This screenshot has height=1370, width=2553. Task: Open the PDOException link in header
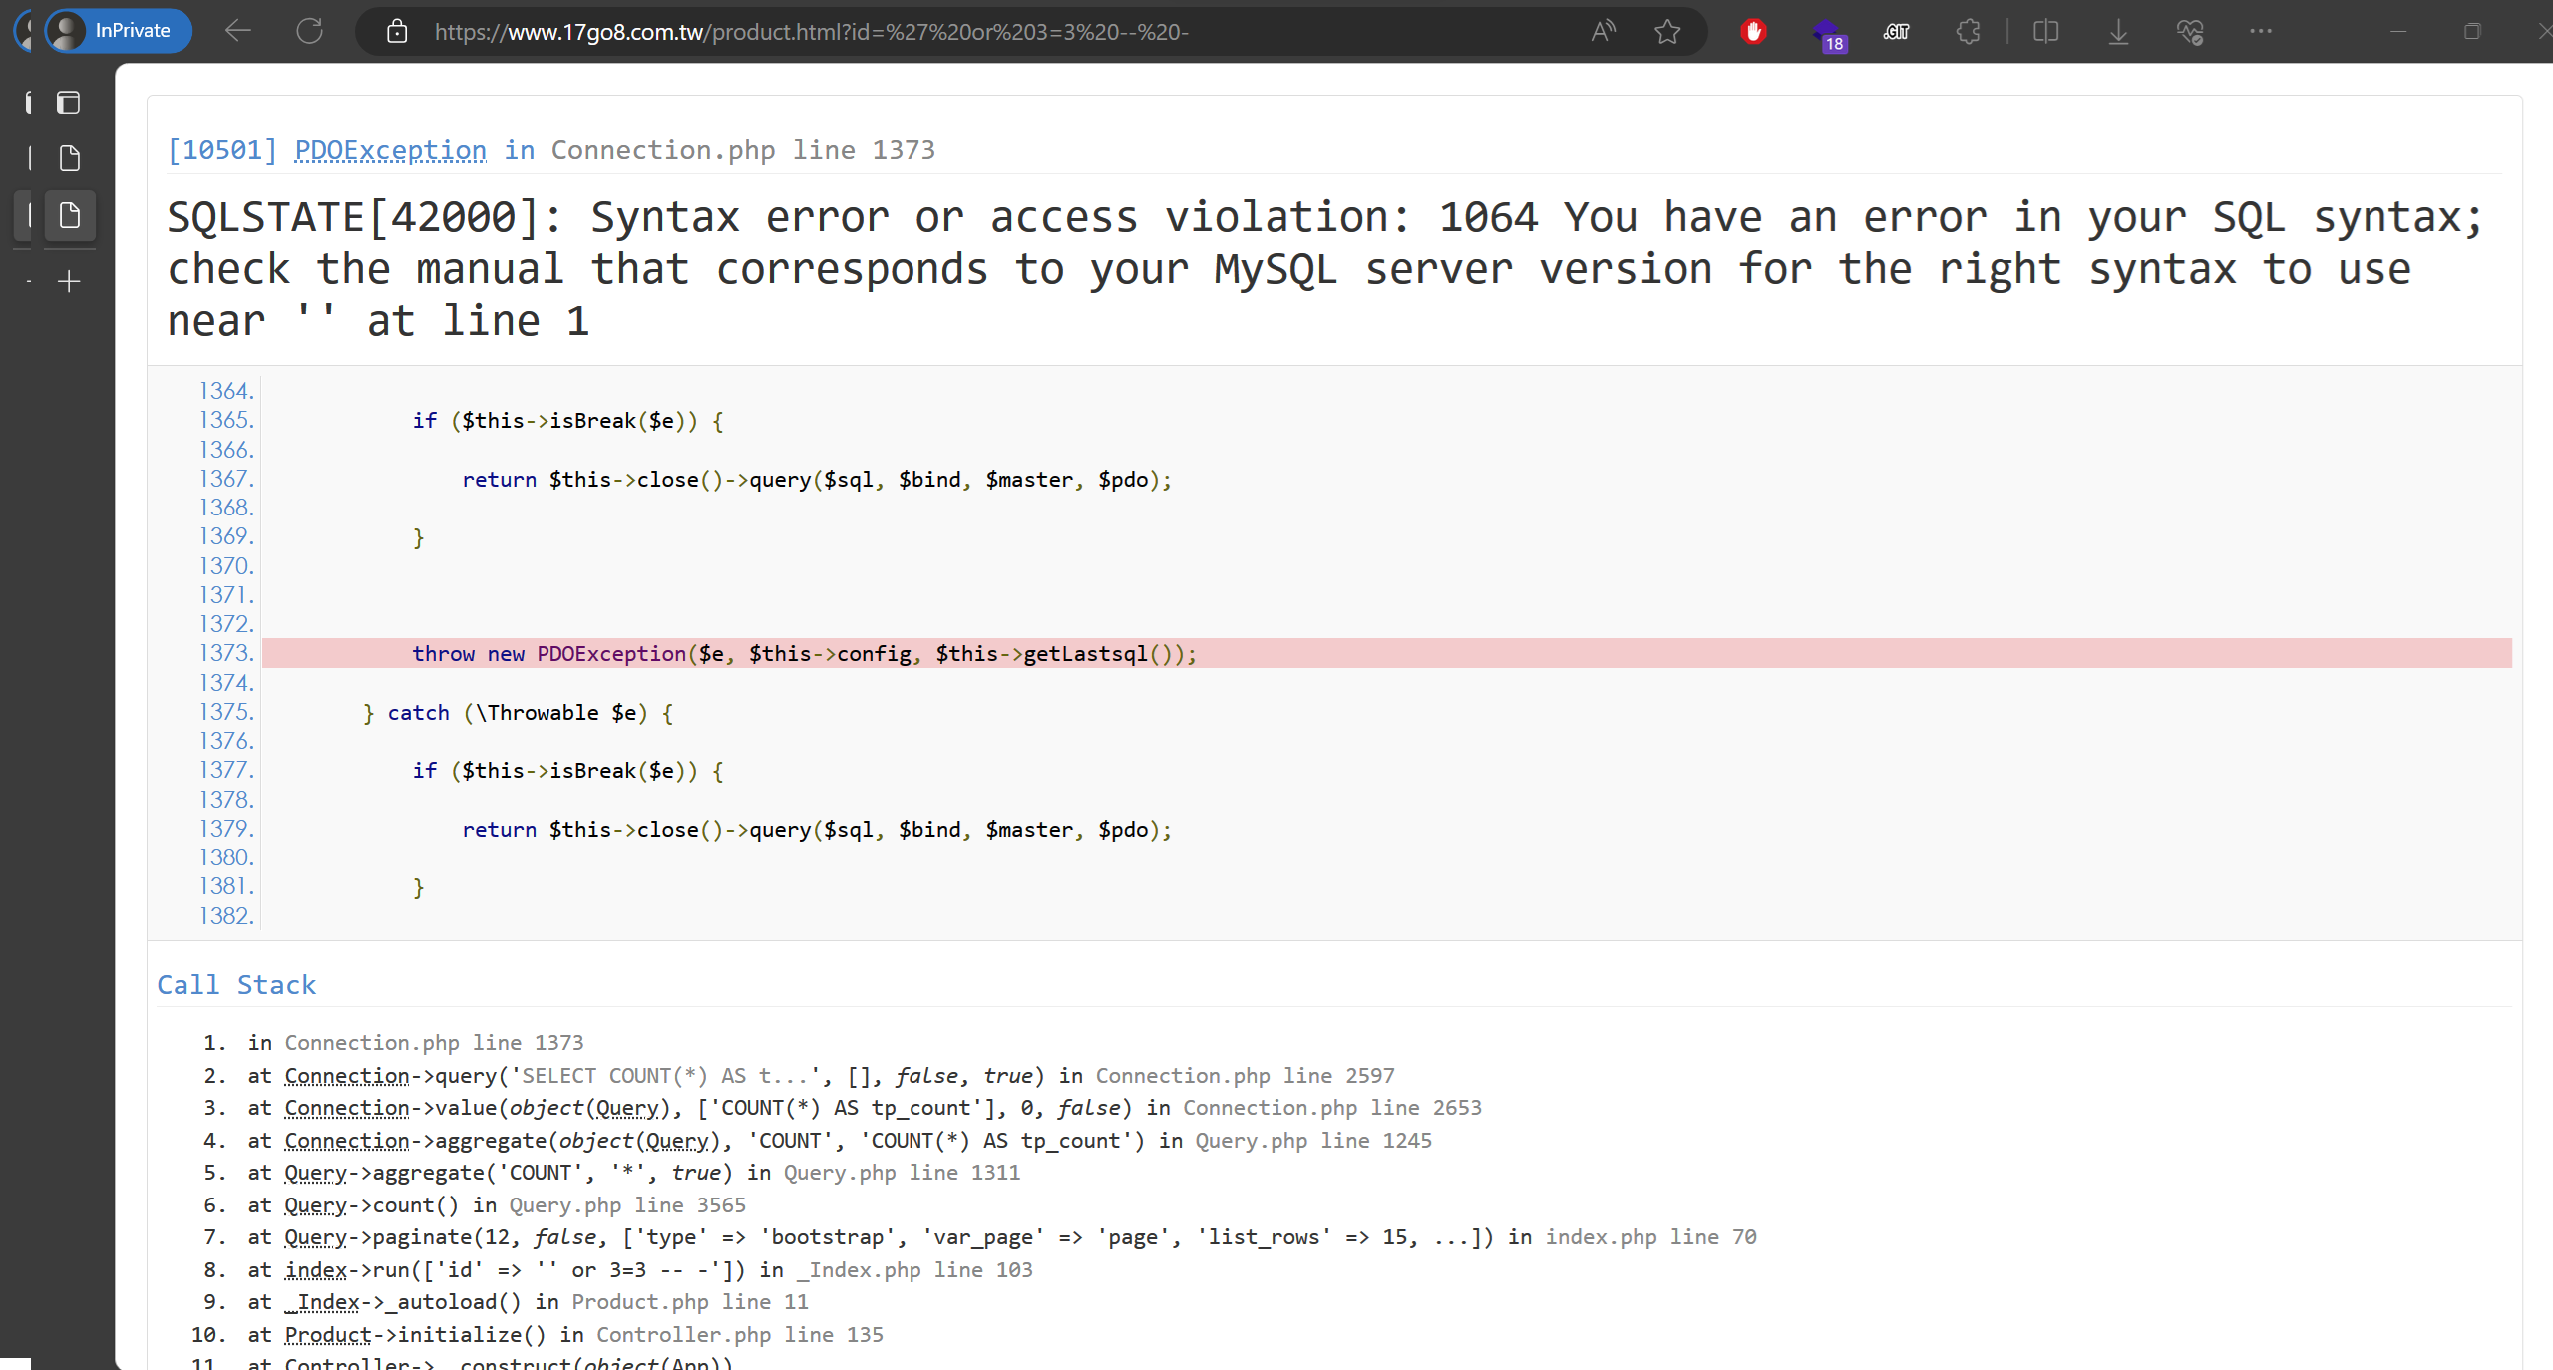pos(390,150)
